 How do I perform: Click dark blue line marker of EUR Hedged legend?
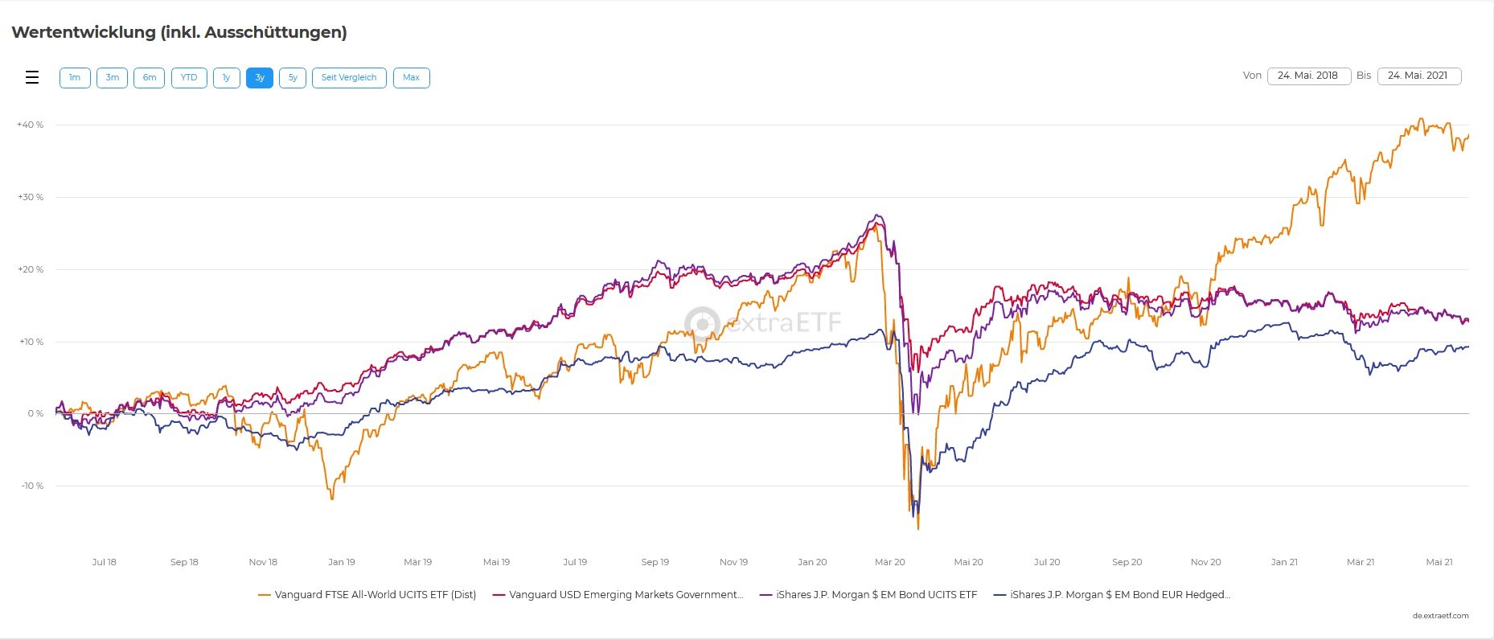[x=1000, y=595]
